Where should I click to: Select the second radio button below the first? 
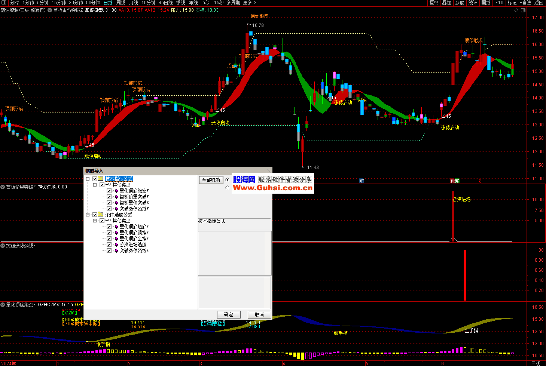[x=228, y=188]
